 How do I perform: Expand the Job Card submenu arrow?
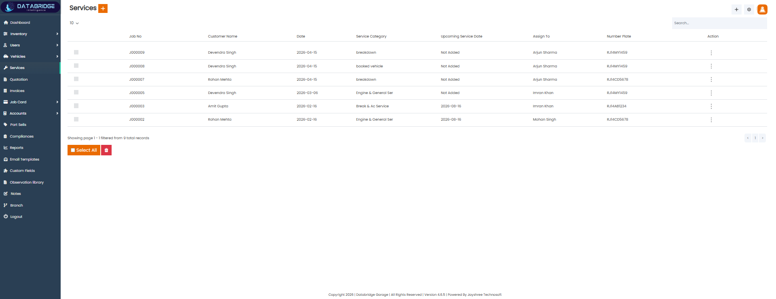pos(57,102)
